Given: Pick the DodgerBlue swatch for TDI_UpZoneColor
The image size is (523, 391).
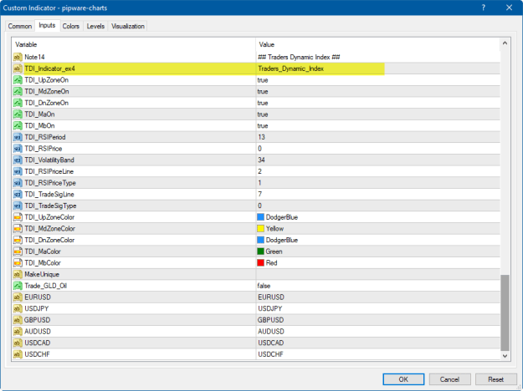Looking at the screenshot, I should coord(261,217).
